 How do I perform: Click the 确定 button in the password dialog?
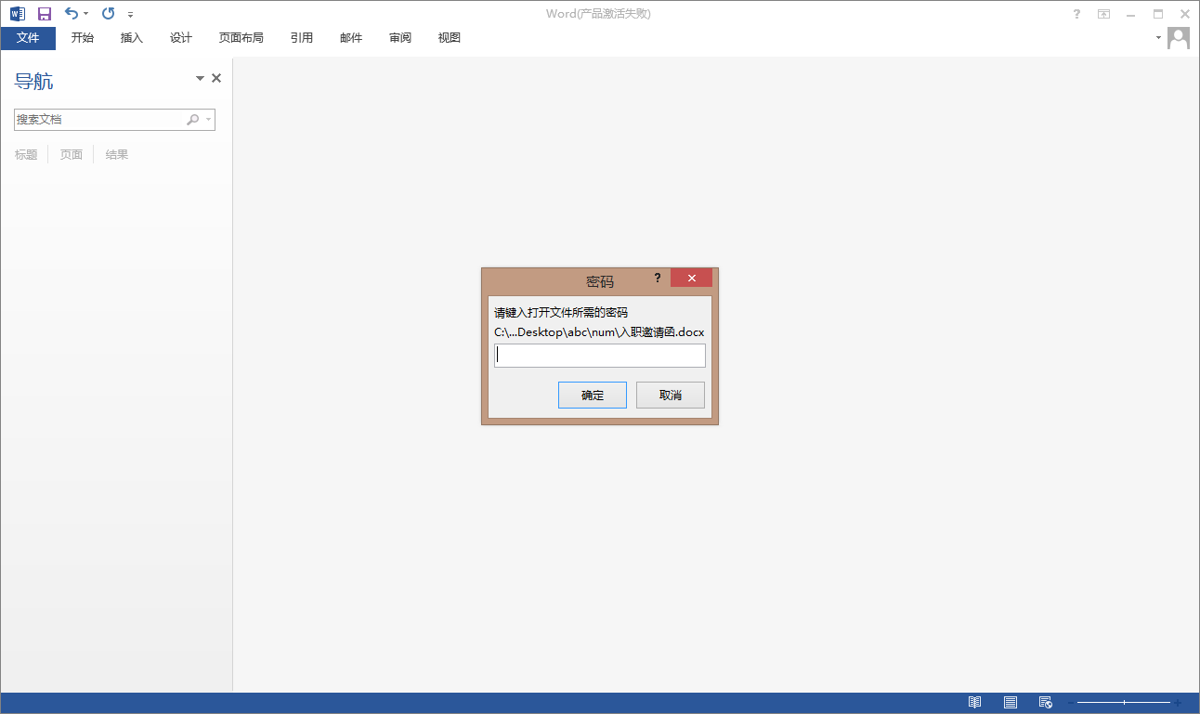click(x=592, y=394)
